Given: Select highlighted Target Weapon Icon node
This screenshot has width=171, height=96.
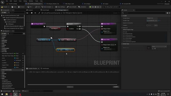Looking at the screenshot, I should [65, 50].
